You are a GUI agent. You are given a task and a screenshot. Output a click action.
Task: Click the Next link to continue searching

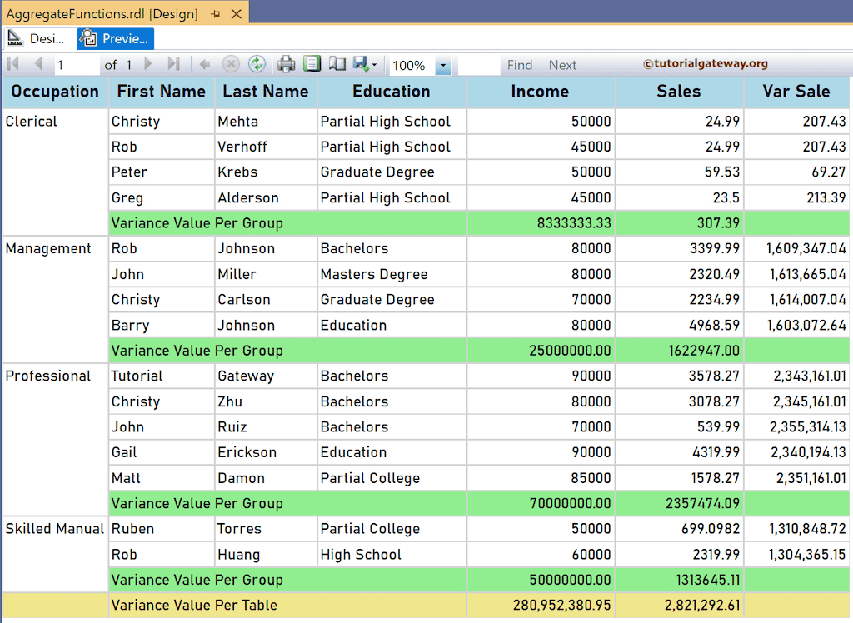(562, 64)
